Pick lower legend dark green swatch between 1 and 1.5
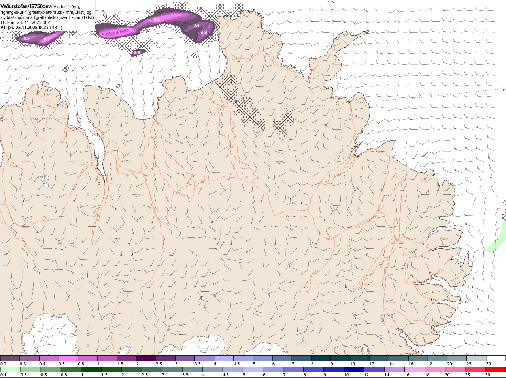The width and height of the screenshot is (506, 378). click(91, 369)
